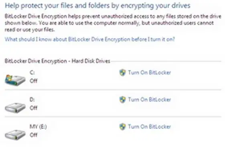Viewport: 225px width, 147px height.
Task: Click the Off status under C: drive
Action: 33,81
